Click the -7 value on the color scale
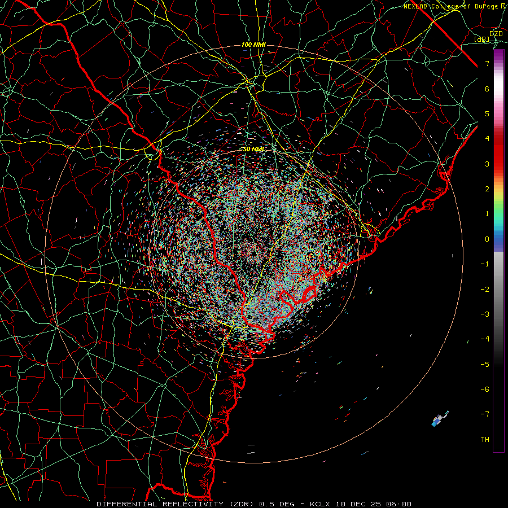The image size is (508, 508). (x=485, y=414)
